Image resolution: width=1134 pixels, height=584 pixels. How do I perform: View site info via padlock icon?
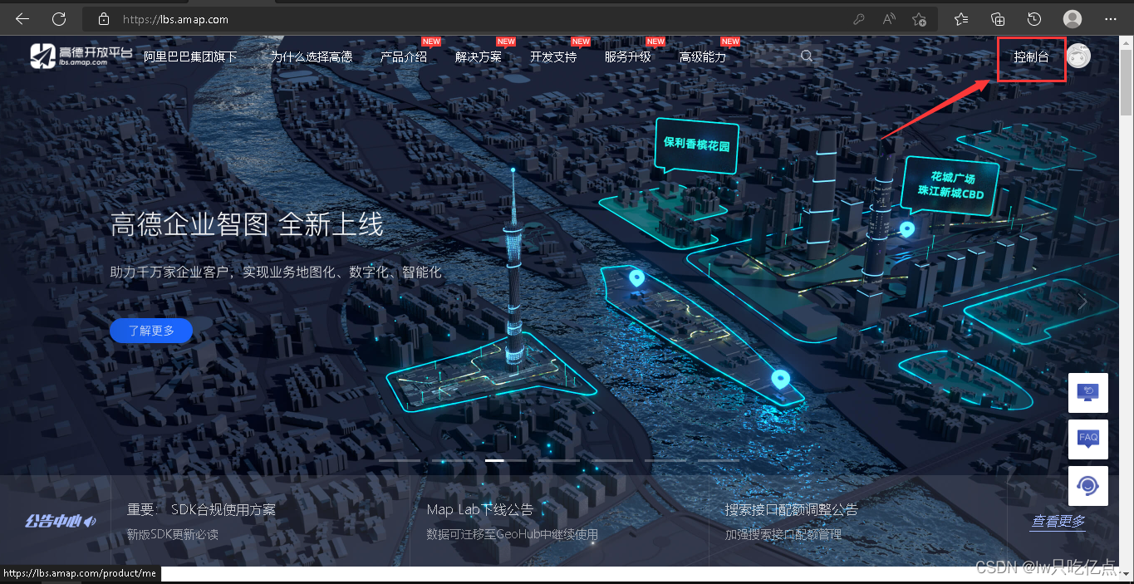click(104, 19)
